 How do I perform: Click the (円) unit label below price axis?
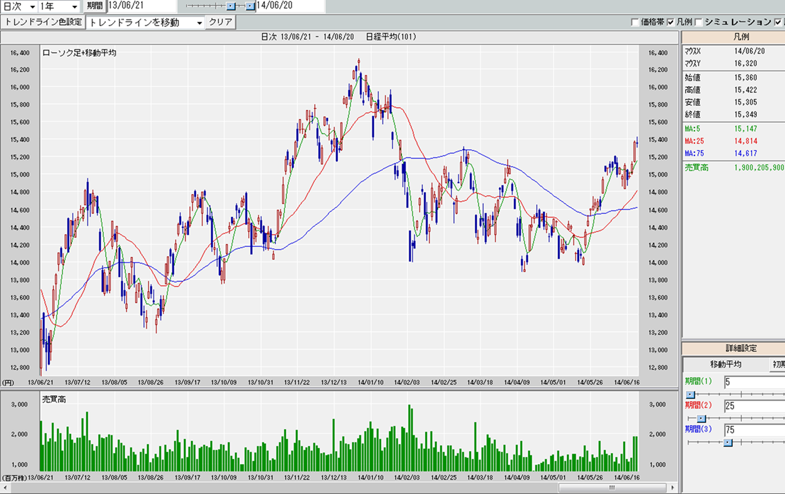point(8,382)
